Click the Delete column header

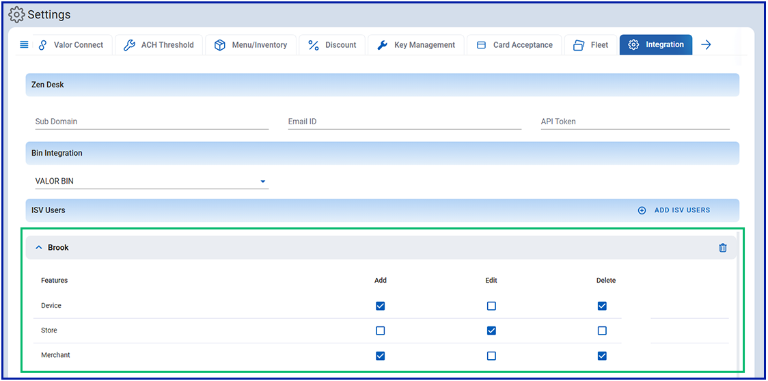[606, 281]
